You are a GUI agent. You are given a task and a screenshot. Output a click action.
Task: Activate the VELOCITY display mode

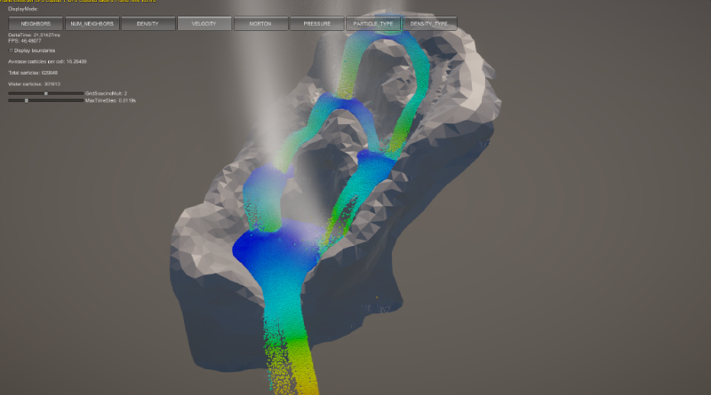tap(204, 24)
